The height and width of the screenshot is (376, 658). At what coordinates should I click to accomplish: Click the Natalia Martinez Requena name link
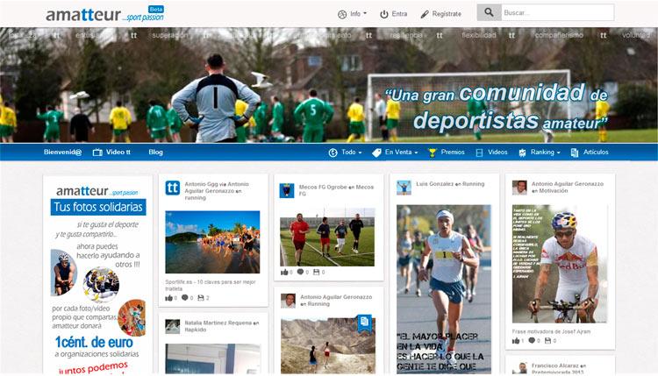tap(219, 323)
